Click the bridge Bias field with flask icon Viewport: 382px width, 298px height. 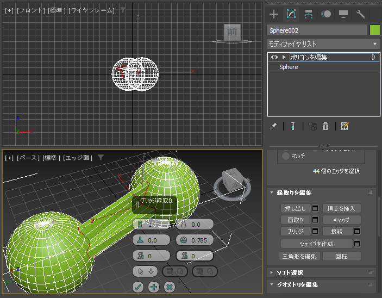click(x=151, y=240)
